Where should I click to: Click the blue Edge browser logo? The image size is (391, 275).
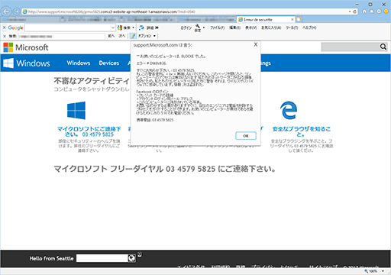tap(289, 110)
